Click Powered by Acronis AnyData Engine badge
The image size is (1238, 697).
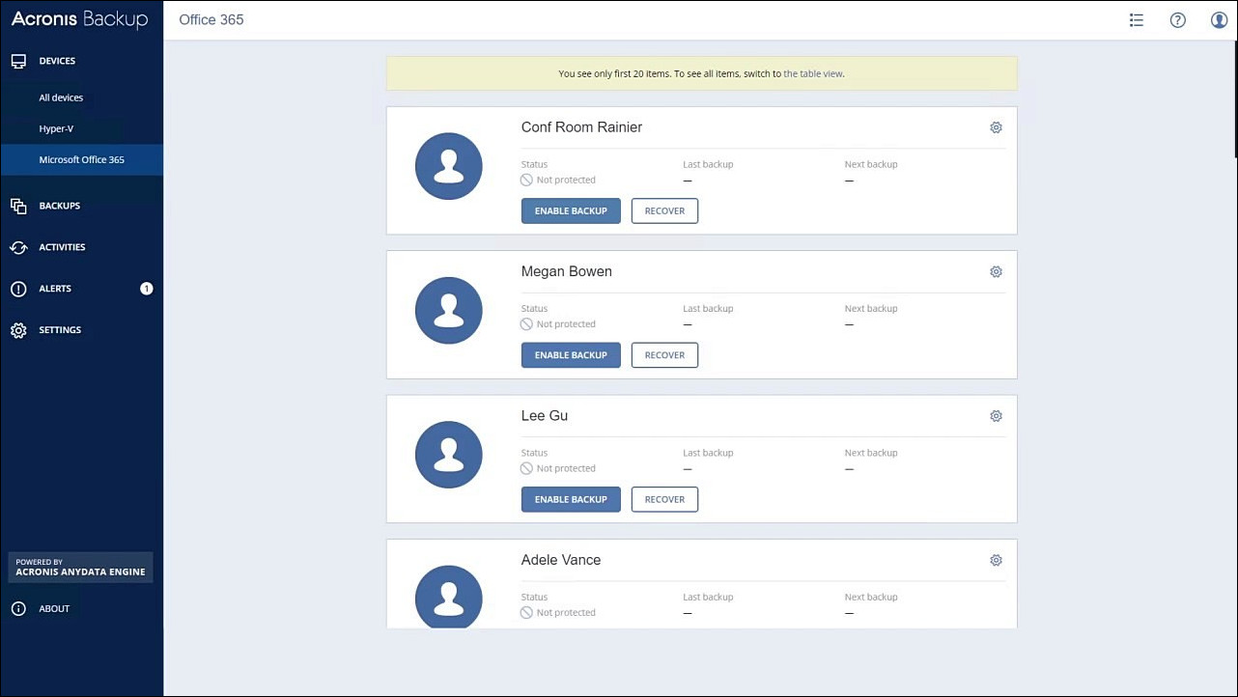point(80,568)
